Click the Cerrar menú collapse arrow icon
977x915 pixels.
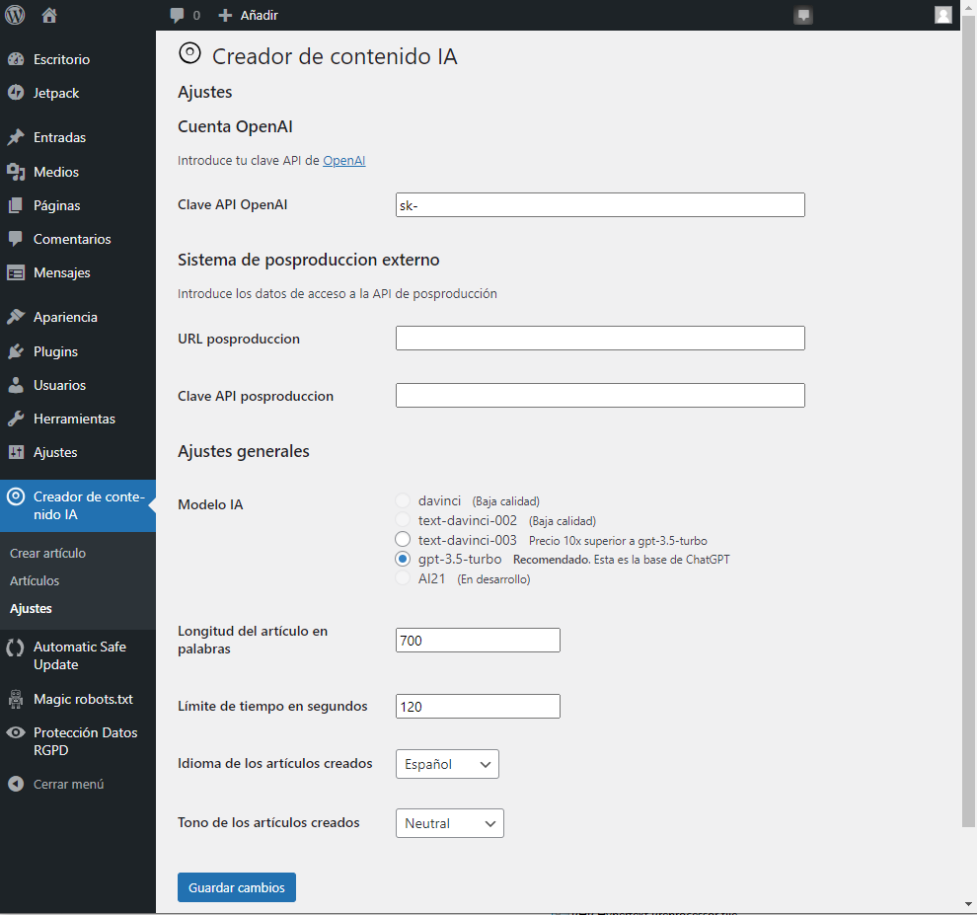point(16,784)
